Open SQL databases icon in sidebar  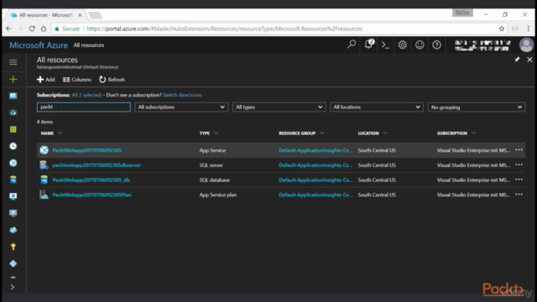tap(13, 180)
